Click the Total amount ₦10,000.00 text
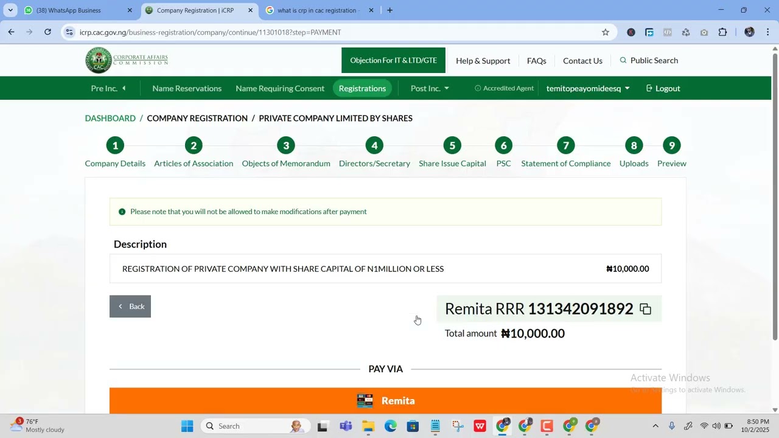The image size is (779, 438). [505, 333]
